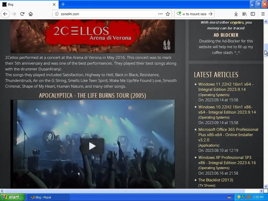Click the security shield tray icon
This screenshot has height=201, width=268.
(x=239, y=197)
